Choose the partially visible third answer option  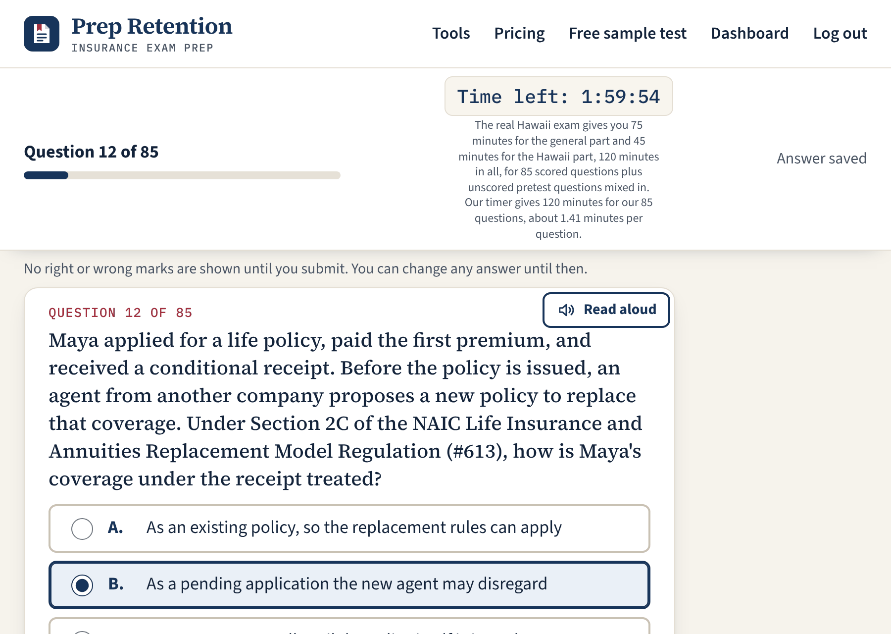pos(349,626)
